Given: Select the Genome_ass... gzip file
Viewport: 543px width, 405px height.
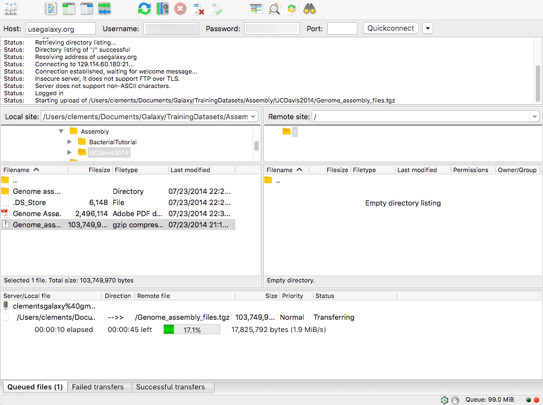Looking at the screenshot, I should (118, 225).
